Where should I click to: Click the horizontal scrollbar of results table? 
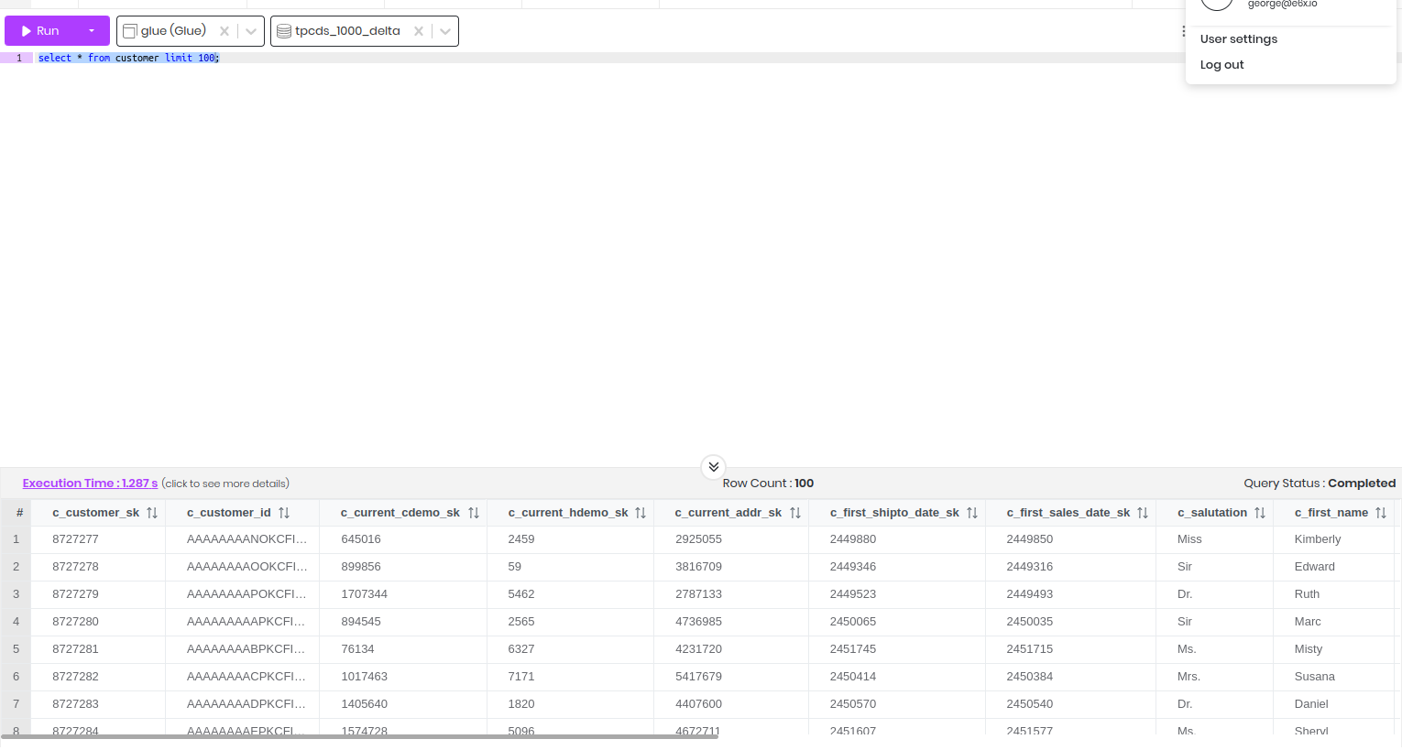359,735
